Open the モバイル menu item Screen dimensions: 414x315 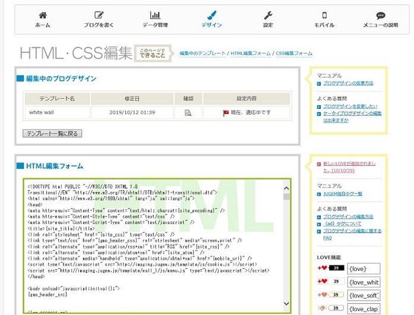point(324,25)
